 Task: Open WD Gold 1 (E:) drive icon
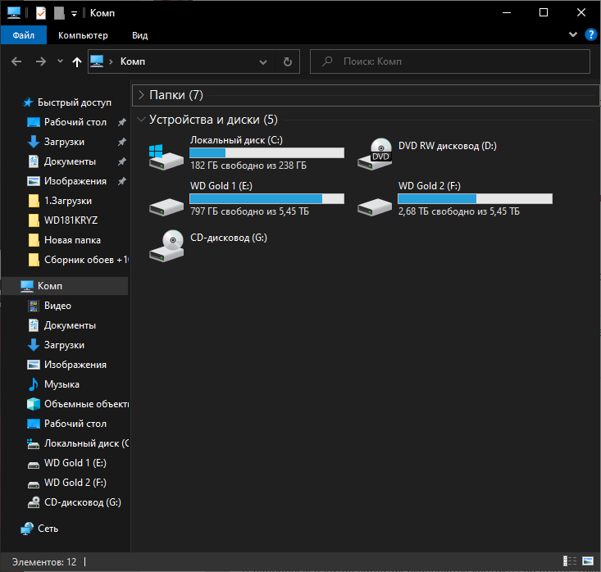[x=166, y=200]
